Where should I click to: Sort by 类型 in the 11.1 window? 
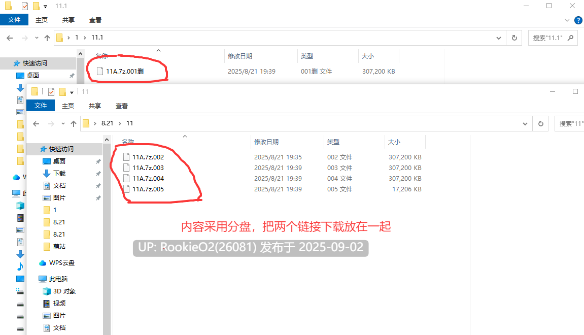tap(307, 56)
